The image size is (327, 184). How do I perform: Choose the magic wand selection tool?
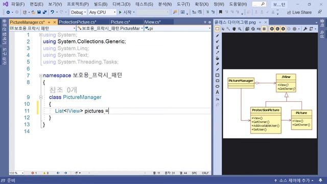228,29
